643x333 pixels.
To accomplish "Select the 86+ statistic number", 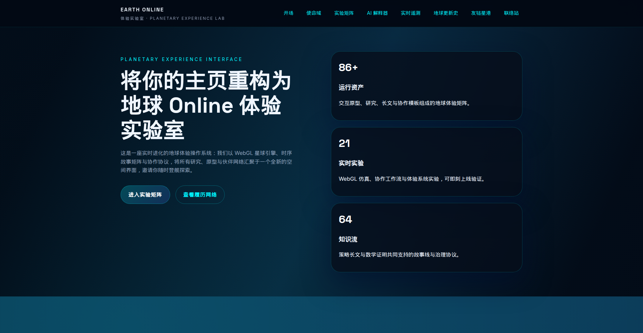I will (348, 68).
